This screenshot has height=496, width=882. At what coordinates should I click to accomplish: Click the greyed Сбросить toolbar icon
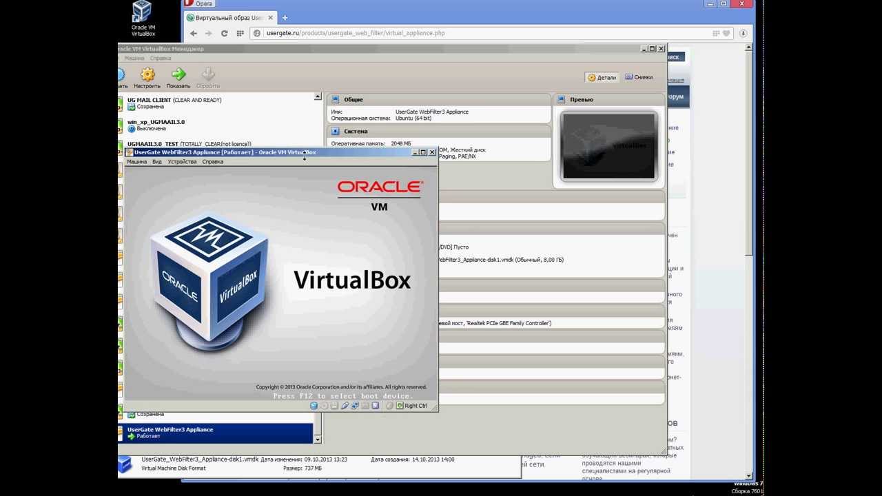207,79
